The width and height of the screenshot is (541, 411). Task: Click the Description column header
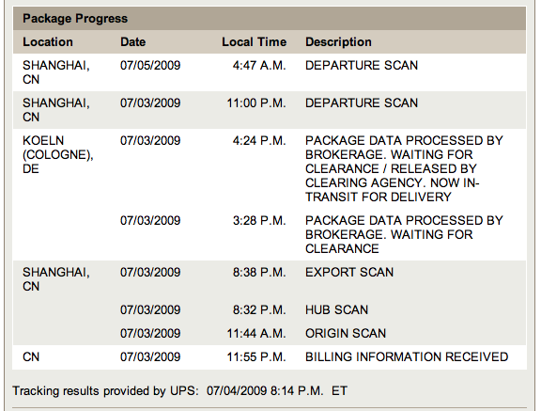tap(338, 41)
